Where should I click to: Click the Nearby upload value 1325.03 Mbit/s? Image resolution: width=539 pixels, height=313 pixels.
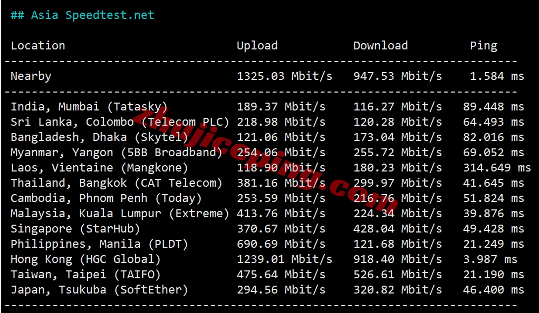point(285,76)
